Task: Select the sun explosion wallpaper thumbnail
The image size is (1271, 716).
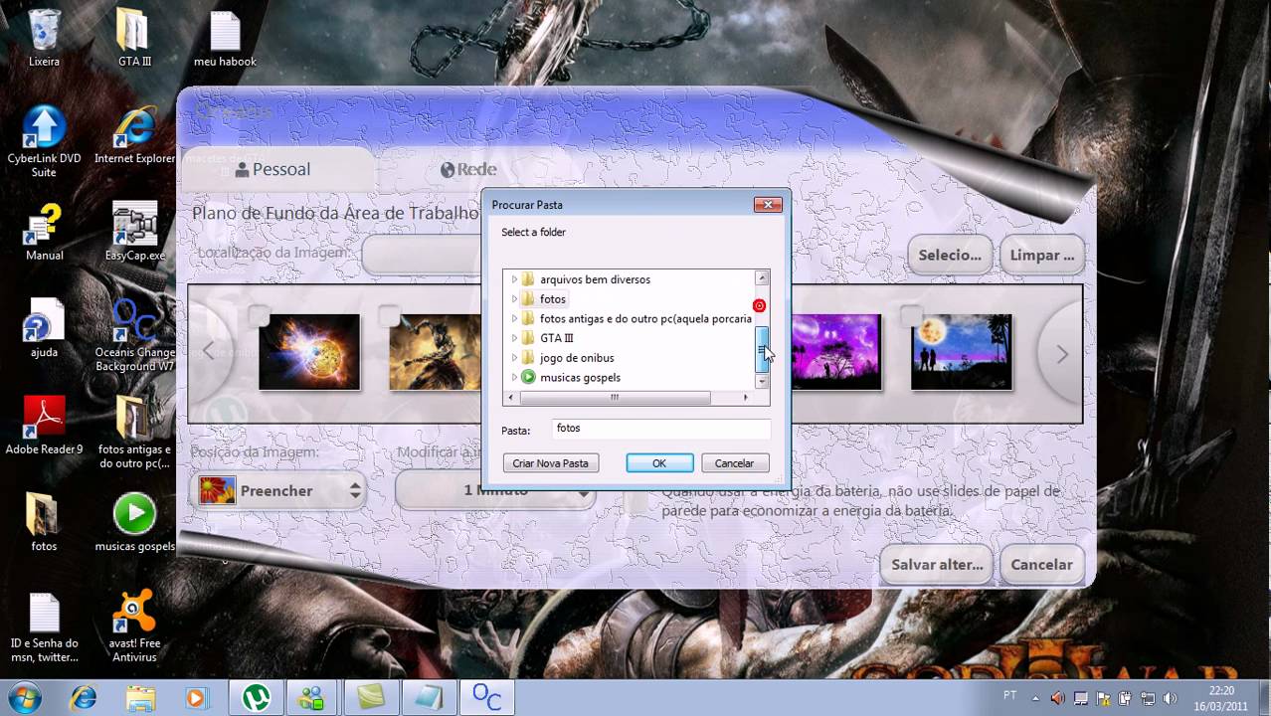Action: [309, 352]
